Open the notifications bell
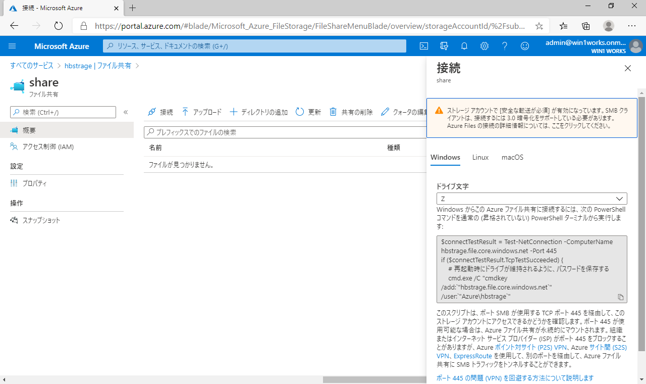Viewport: 646px width, 384px height. [x=464, y=46]
